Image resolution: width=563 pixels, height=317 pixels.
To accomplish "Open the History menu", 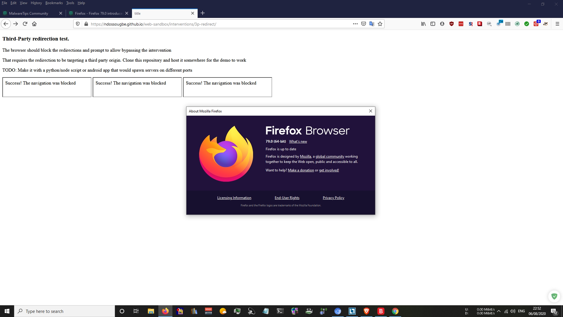I will [x=36, y=3].
